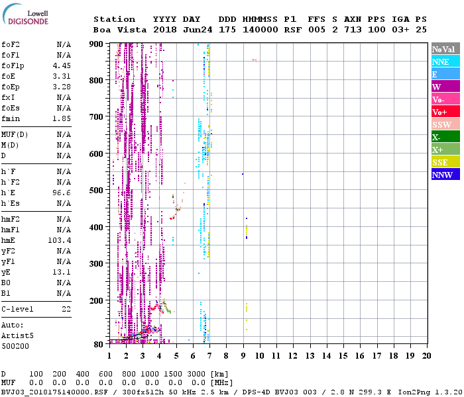Click the 10 MHz x-axis tick label
This screenshot has width=464, height=397.
(260, 356)
